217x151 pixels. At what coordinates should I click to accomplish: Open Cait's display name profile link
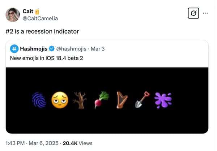point(28,12)
